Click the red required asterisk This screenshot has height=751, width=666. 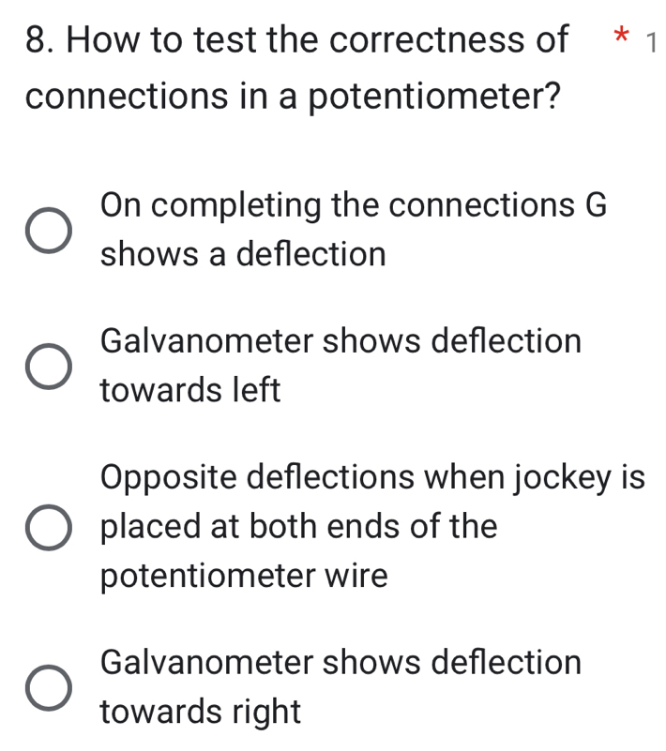[621, 36]
